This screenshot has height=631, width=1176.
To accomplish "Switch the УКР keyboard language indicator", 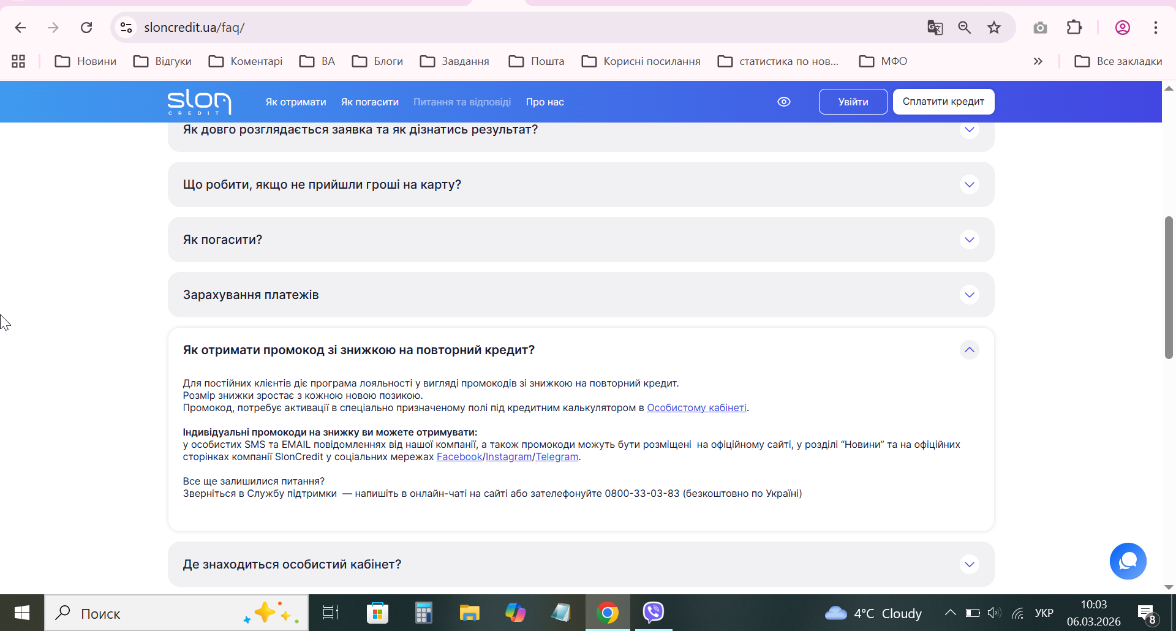I will [1044, 613].
